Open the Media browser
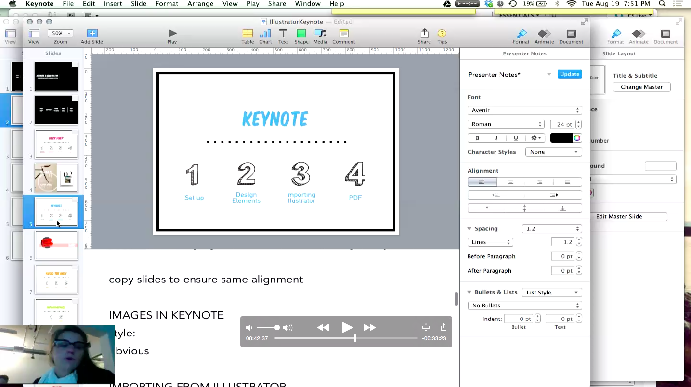This screenshot has height=387, width=691. (320, 36)
